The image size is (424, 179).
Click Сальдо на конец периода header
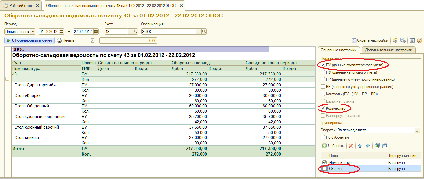click(x=280, y=63)
